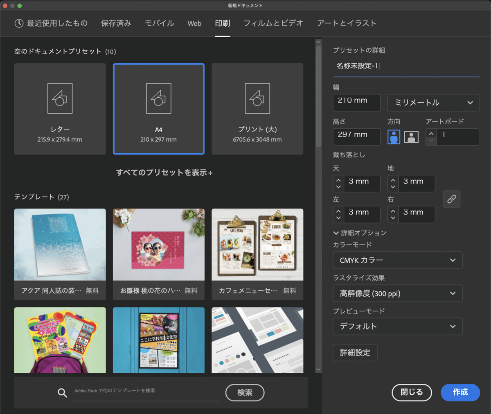
Task: Switch to モバイル tab
Action: (160, 23)
